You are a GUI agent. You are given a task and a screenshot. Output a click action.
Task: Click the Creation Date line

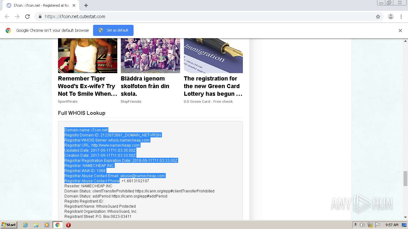(100, 155)
